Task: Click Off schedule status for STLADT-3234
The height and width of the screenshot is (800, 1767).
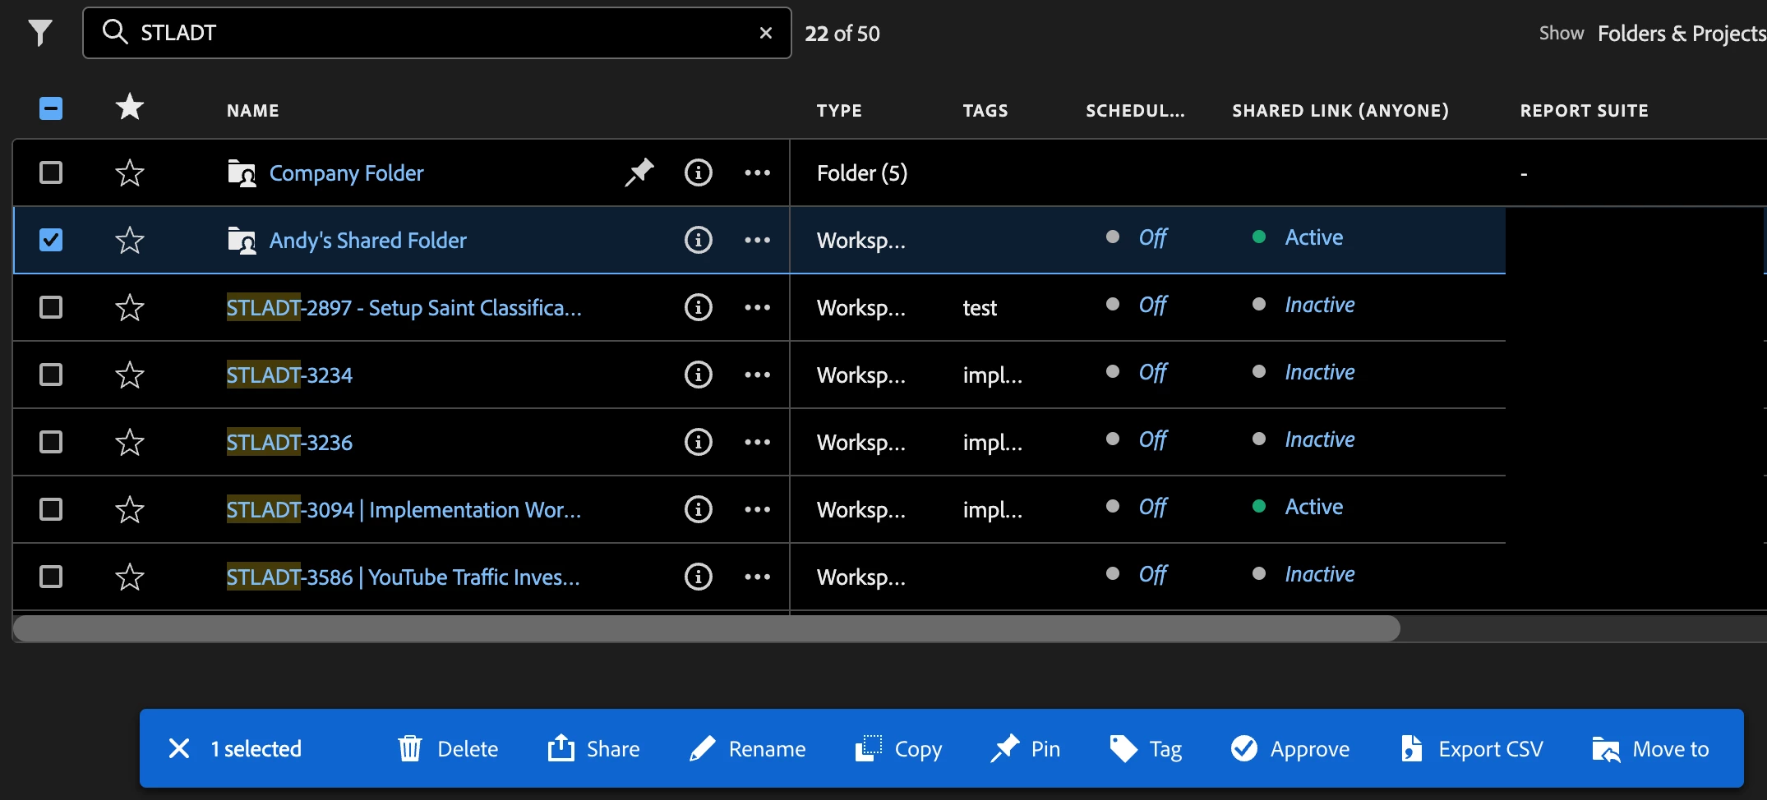Action: [1153, 372]
